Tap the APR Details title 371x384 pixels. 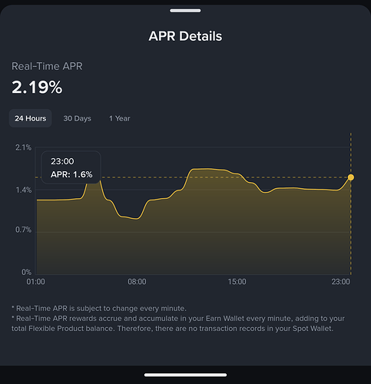(x=185, y=36)
